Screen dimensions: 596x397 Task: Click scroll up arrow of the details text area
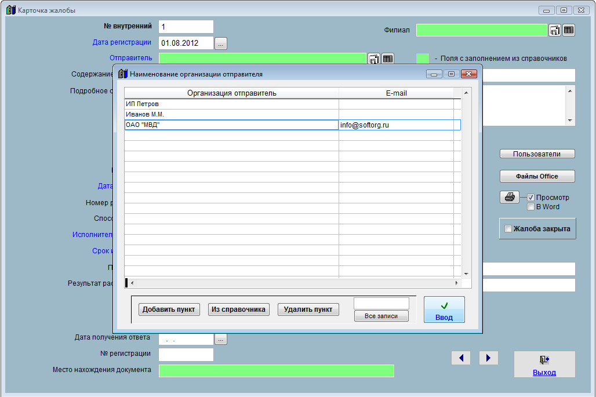click(x=570, y=91)
